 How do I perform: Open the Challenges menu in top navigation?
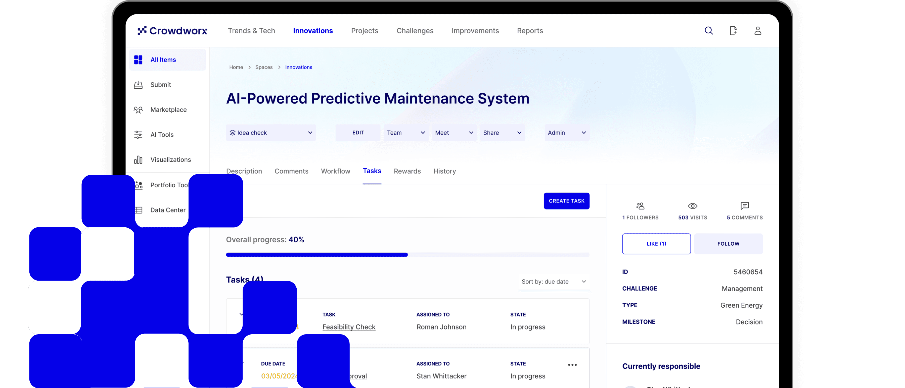tap(415, 31)
